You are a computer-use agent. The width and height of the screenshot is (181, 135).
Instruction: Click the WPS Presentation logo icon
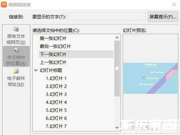pyautogui.click(x=4, y=5)
